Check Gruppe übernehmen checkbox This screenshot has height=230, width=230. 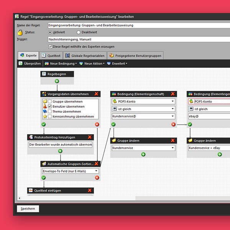(x=50, y=101)
